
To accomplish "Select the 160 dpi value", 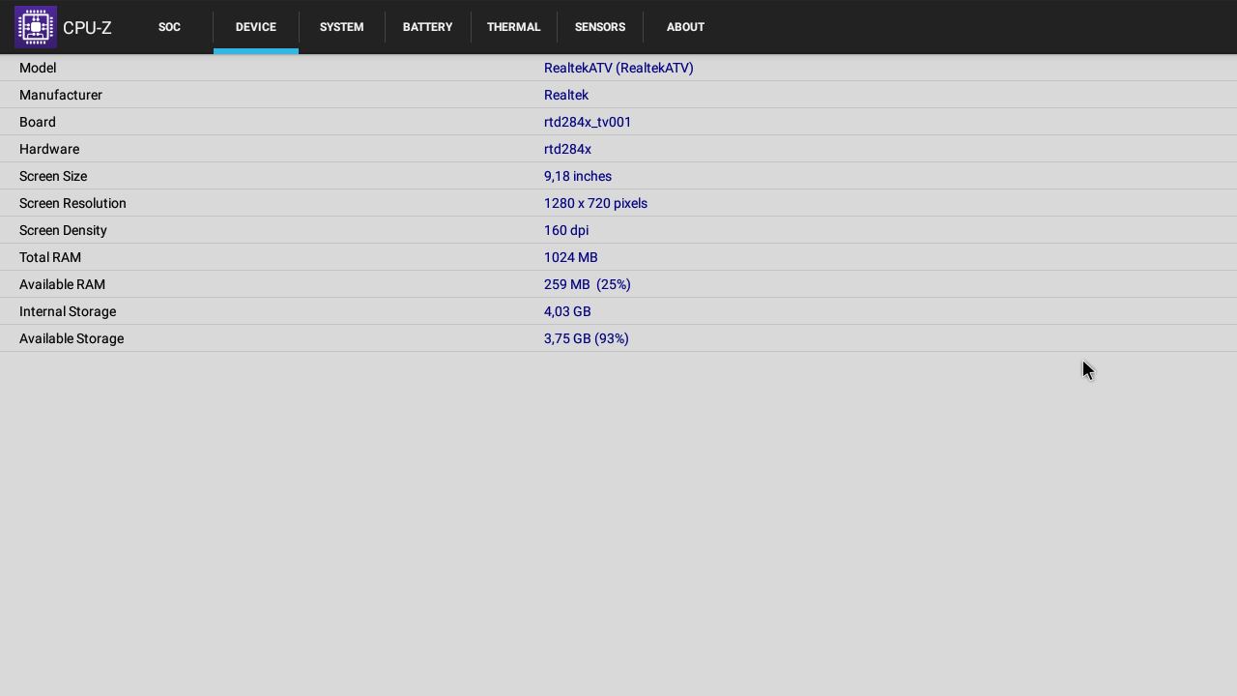I will point(566,230).
